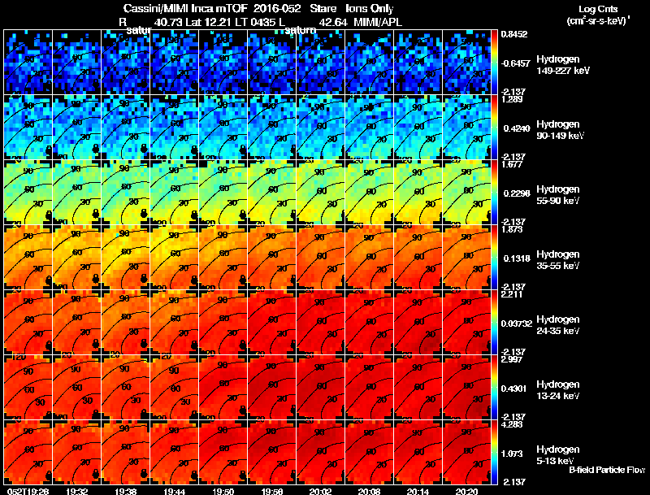This screenshot has height=495, width=650.
Task: Click the '2.997' colorbar value
Action: 512,360
